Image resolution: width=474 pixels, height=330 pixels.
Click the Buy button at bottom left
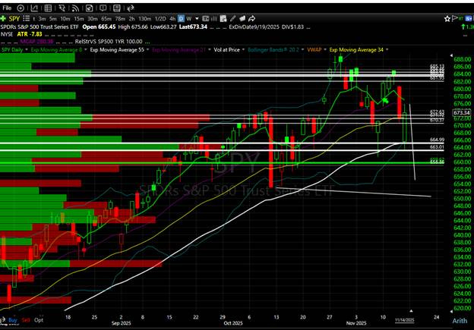(13, 319)
